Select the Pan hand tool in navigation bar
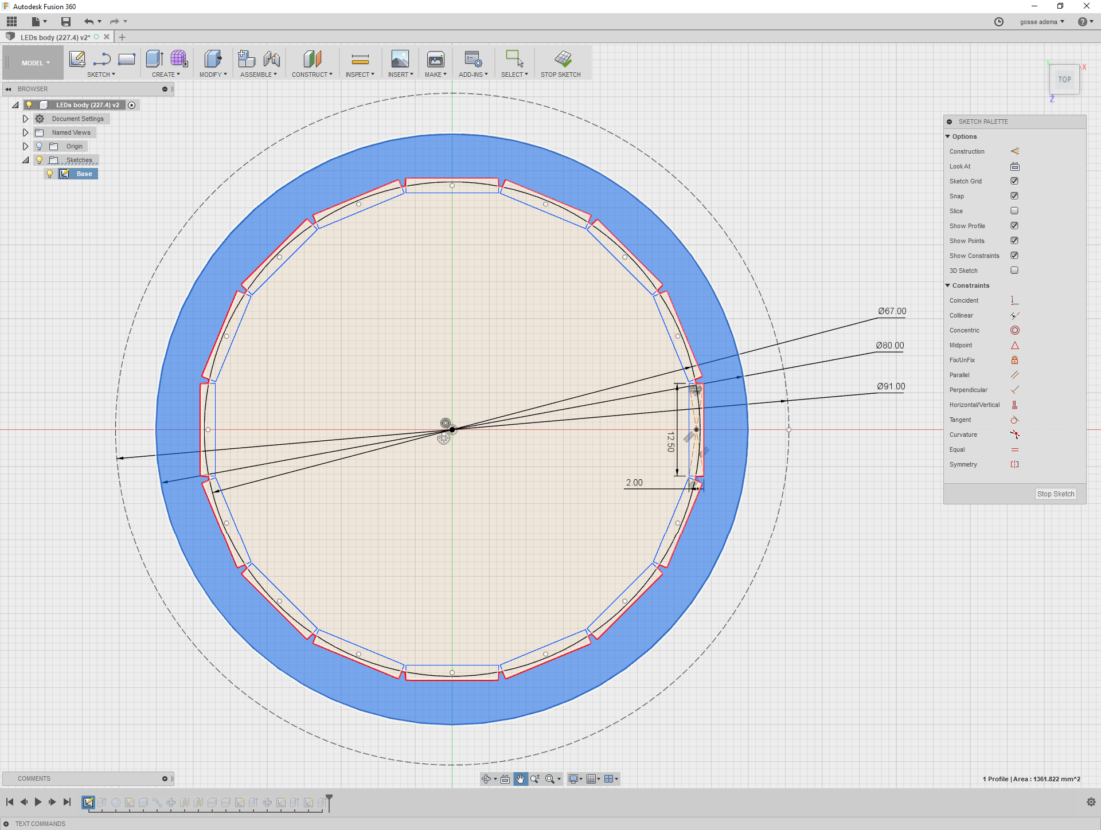 pos(520,779)
